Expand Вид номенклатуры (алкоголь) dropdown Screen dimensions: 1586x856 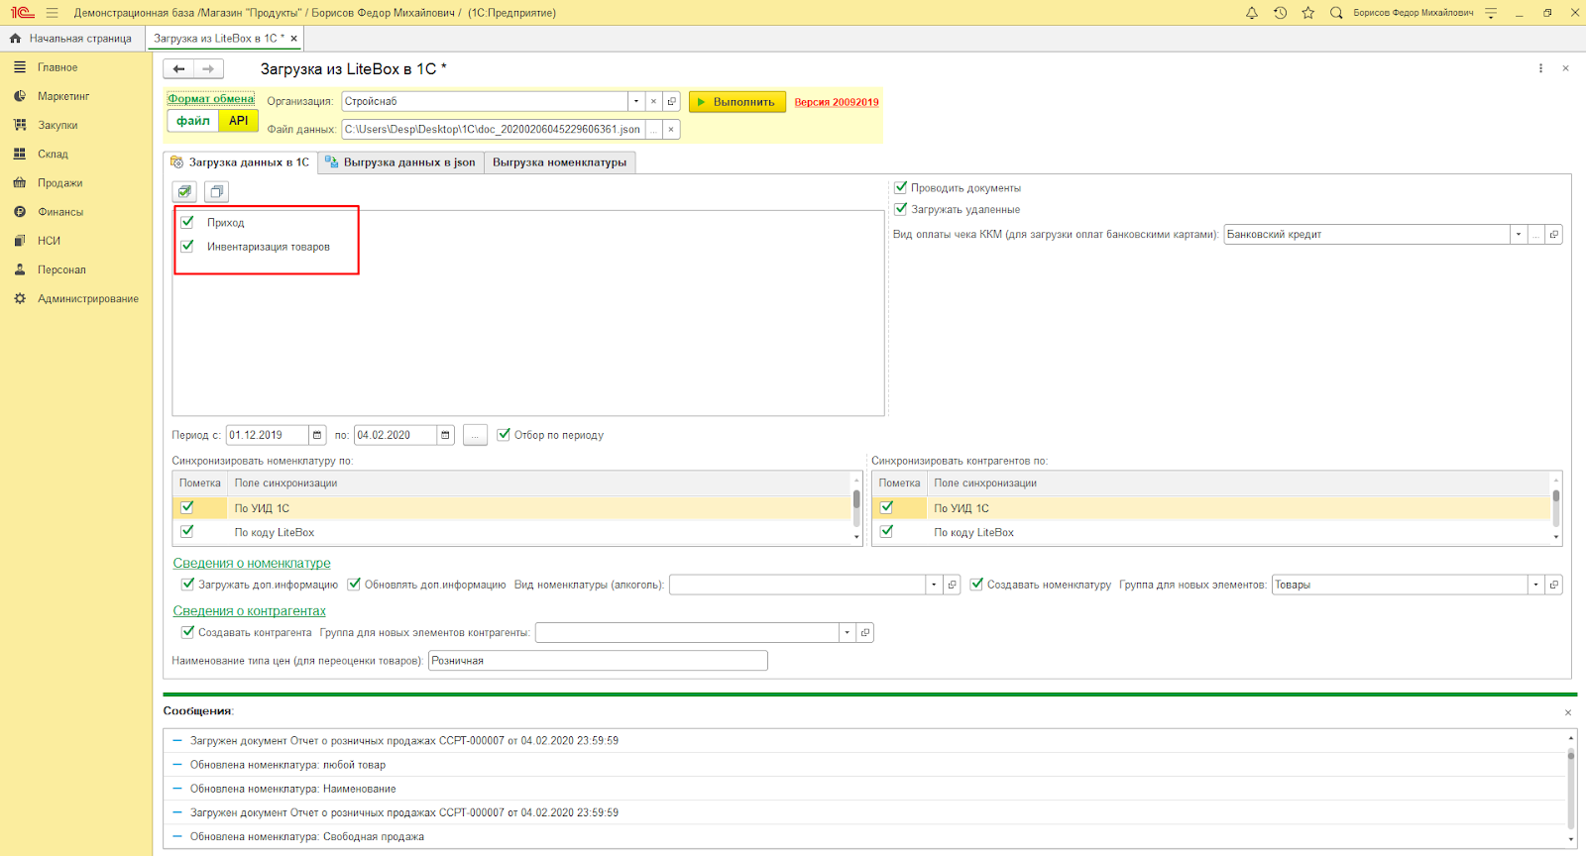(934, 585)
